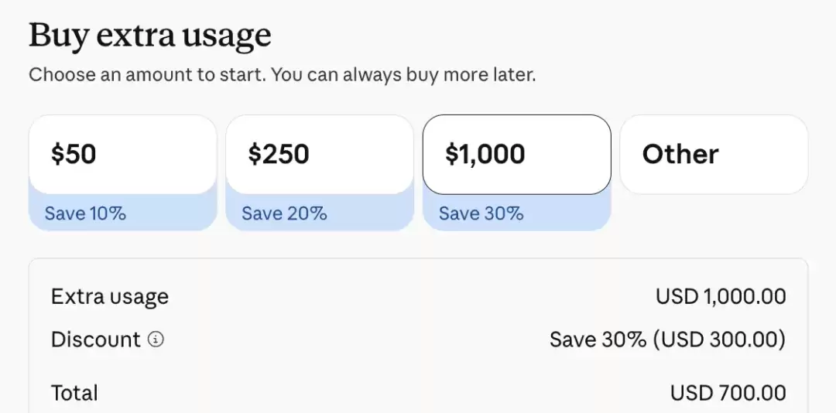Click the Total row label

[74, 394]
